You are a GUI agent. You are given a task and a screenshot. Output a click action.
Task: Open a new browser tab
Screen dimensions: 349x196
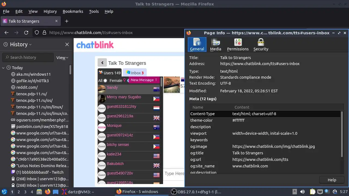click(67, 21)
